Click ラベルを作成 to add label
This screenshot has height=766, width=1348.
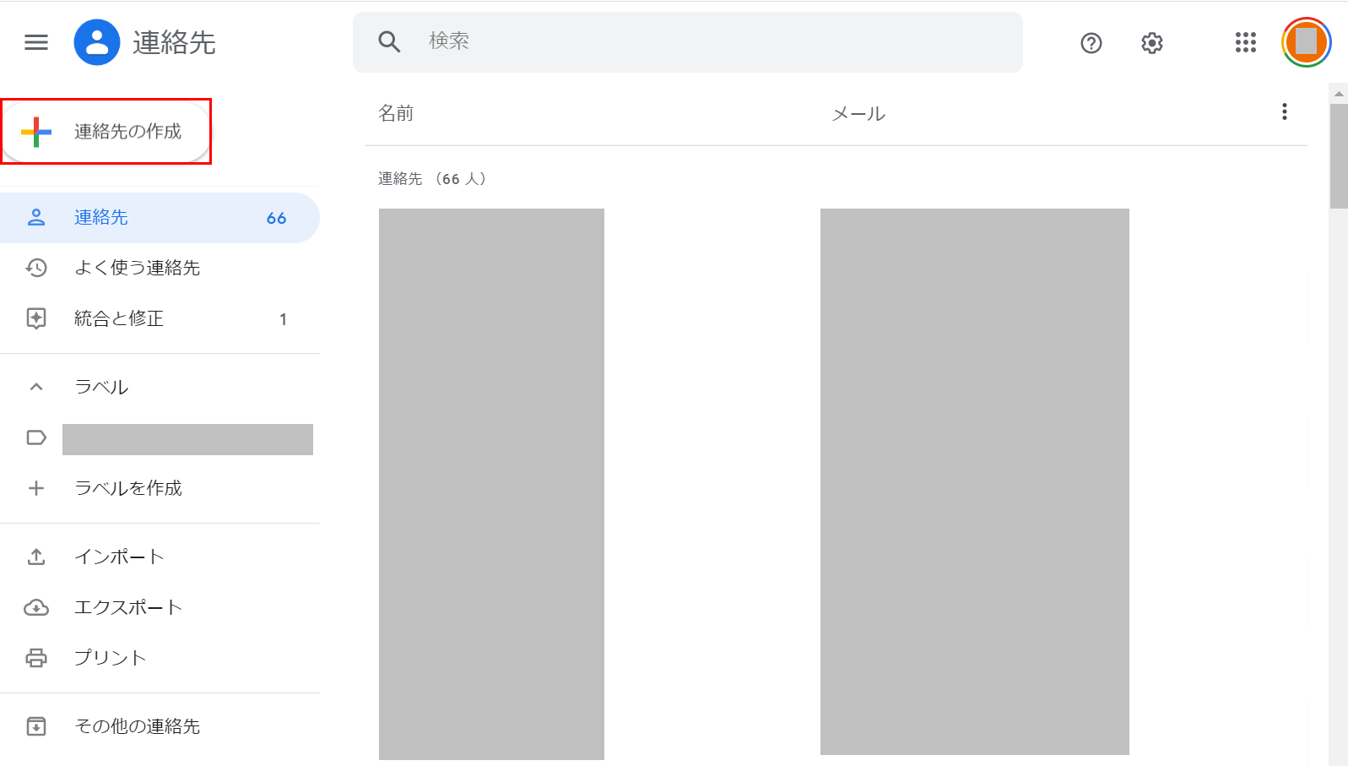point(127,488)
